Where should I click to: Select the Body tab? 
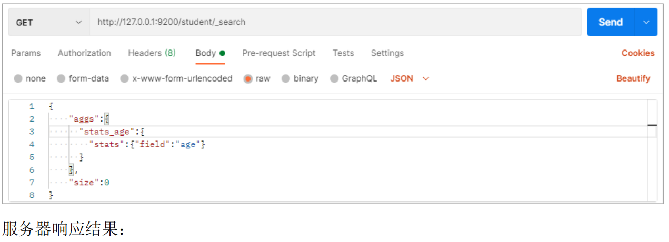[206, 53]
